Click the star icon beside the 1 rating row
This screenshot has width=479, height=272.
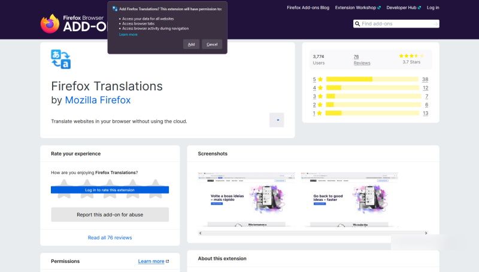[320, 113]
